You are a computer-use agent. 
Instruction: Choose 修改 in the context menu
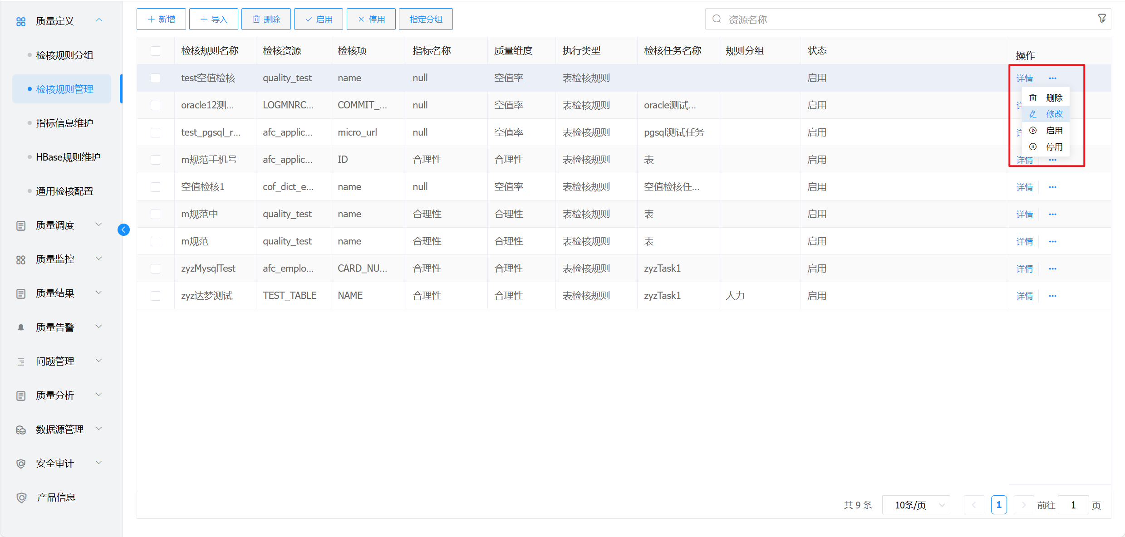1054,114
